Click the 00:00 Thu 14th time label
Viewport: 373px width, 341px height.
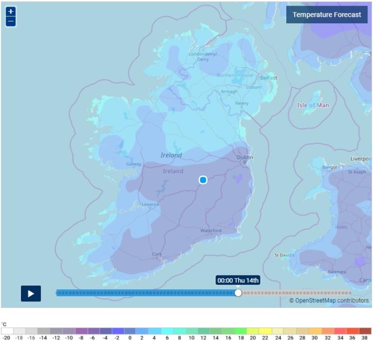pos(238,280)
